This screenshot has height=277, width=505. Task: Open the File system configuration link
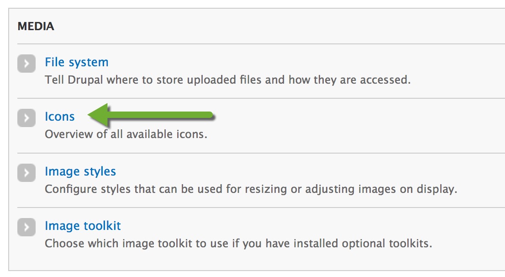click(x=76, y=62)
